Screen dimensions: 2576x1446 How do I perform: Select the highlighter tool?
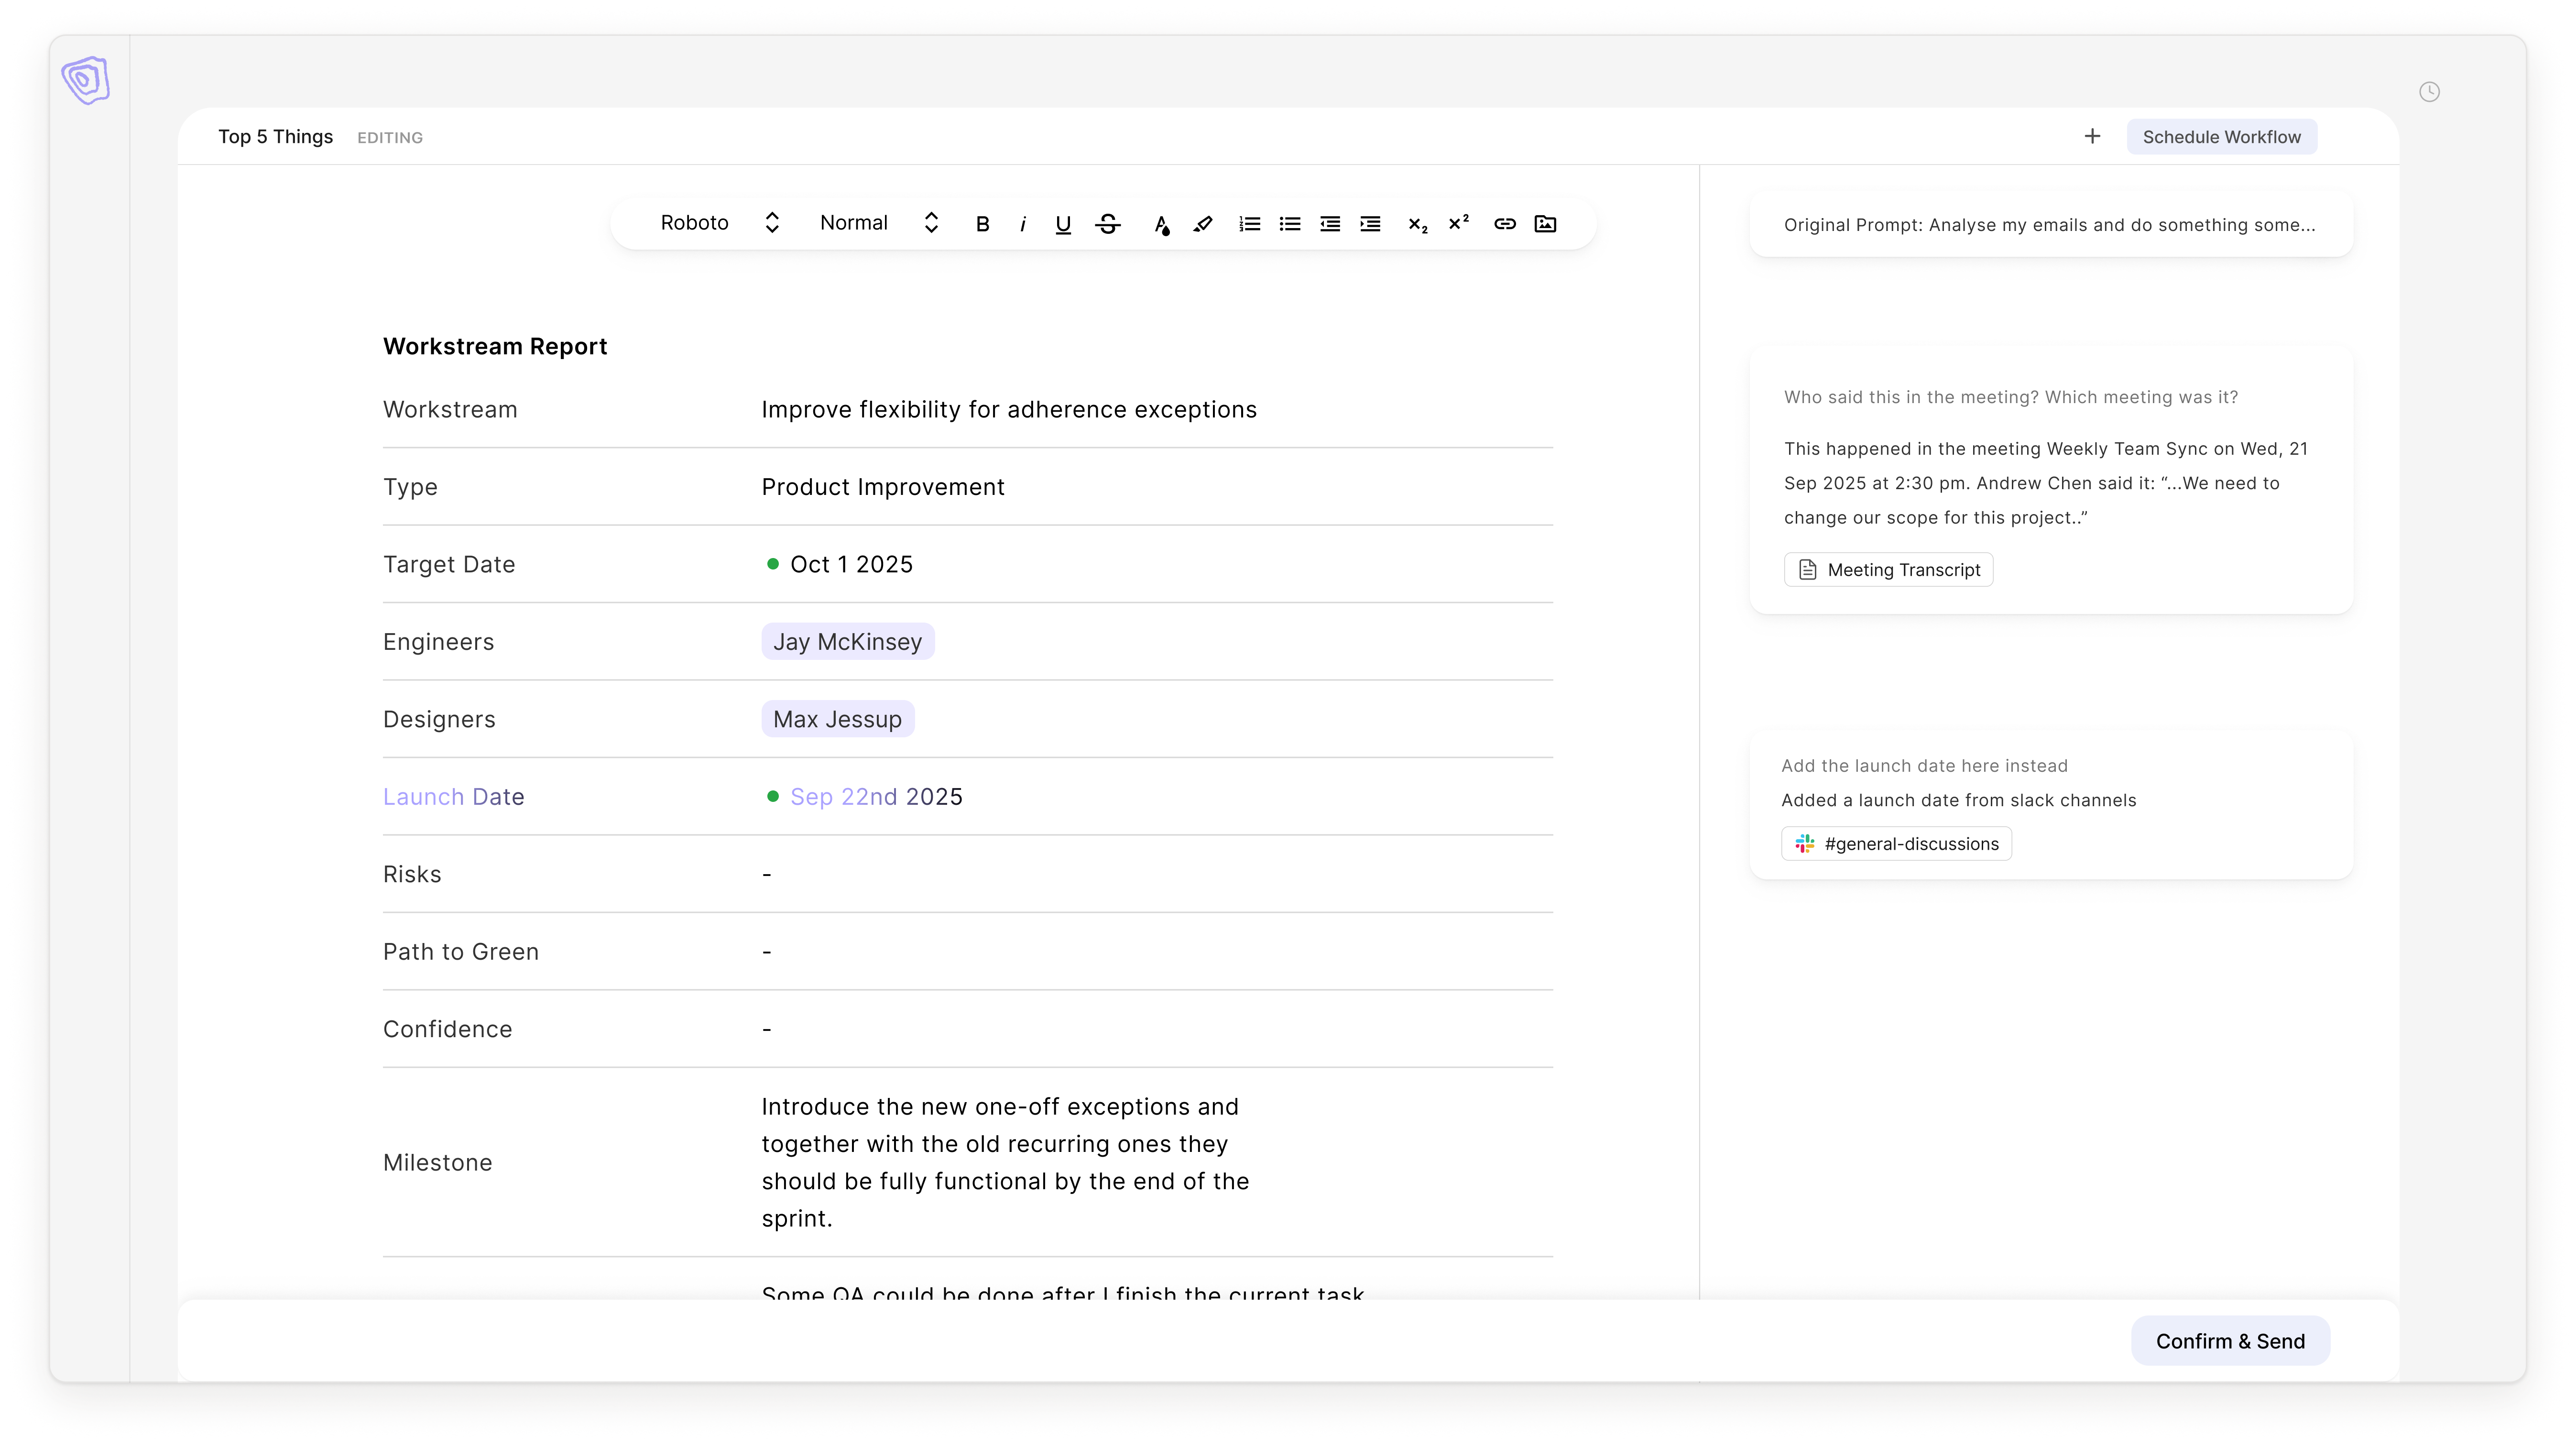click(x=1203, y=224)
